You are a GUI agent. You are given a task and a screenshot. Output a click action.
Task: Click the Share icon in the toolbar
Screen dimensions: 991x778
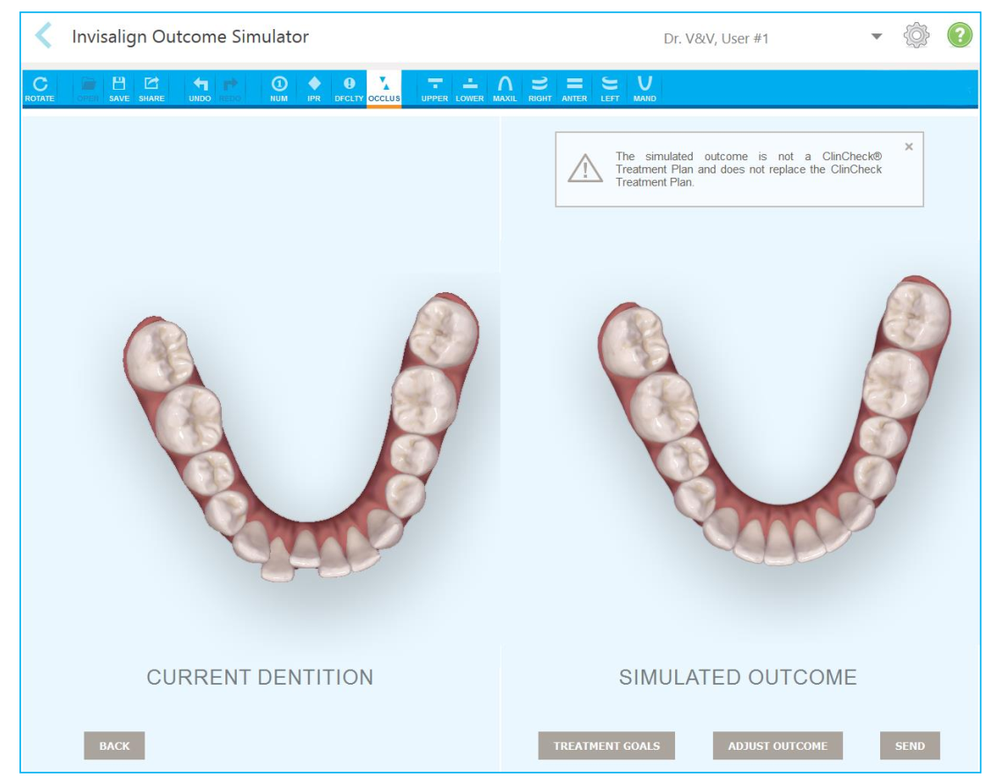(x=151, y=88)
